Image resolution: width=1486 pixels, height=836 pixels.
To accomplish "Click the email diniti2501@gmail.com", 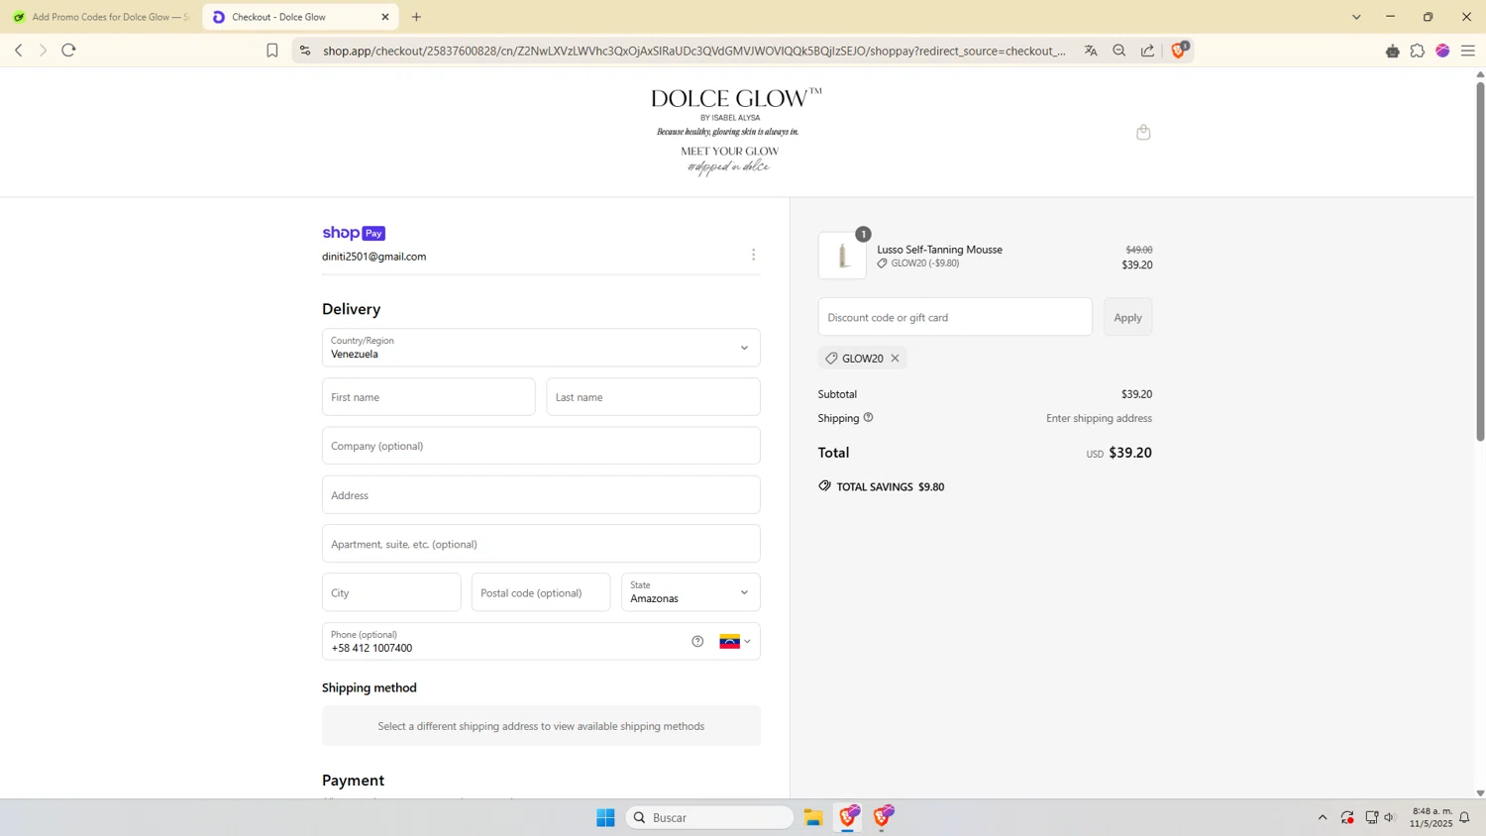I will click(x=374, y=257).
